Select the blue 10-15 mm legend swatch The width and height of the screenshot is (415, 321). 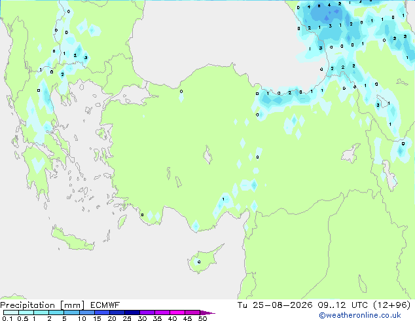click(x=87, y=312)
